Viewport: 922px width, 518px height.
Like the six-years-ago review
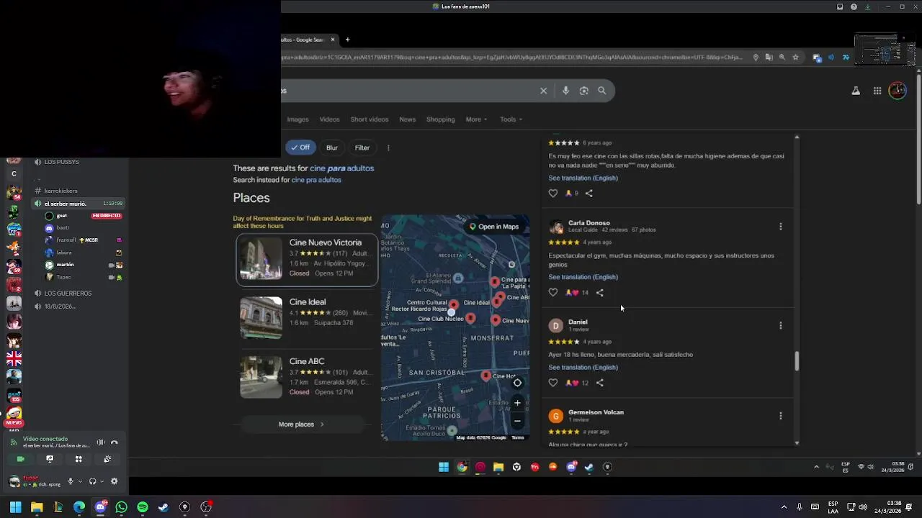553,193
